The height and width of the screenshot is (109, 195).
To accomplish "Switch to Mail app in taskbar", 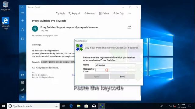I will click(94, 106).
